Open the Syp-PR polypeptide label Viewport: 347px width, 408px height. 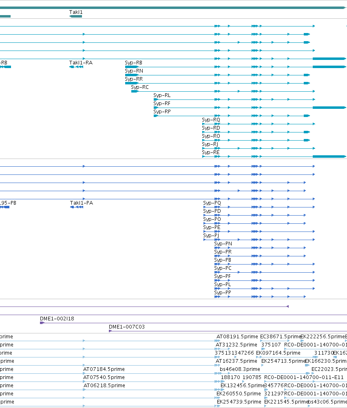click(223, 251)
